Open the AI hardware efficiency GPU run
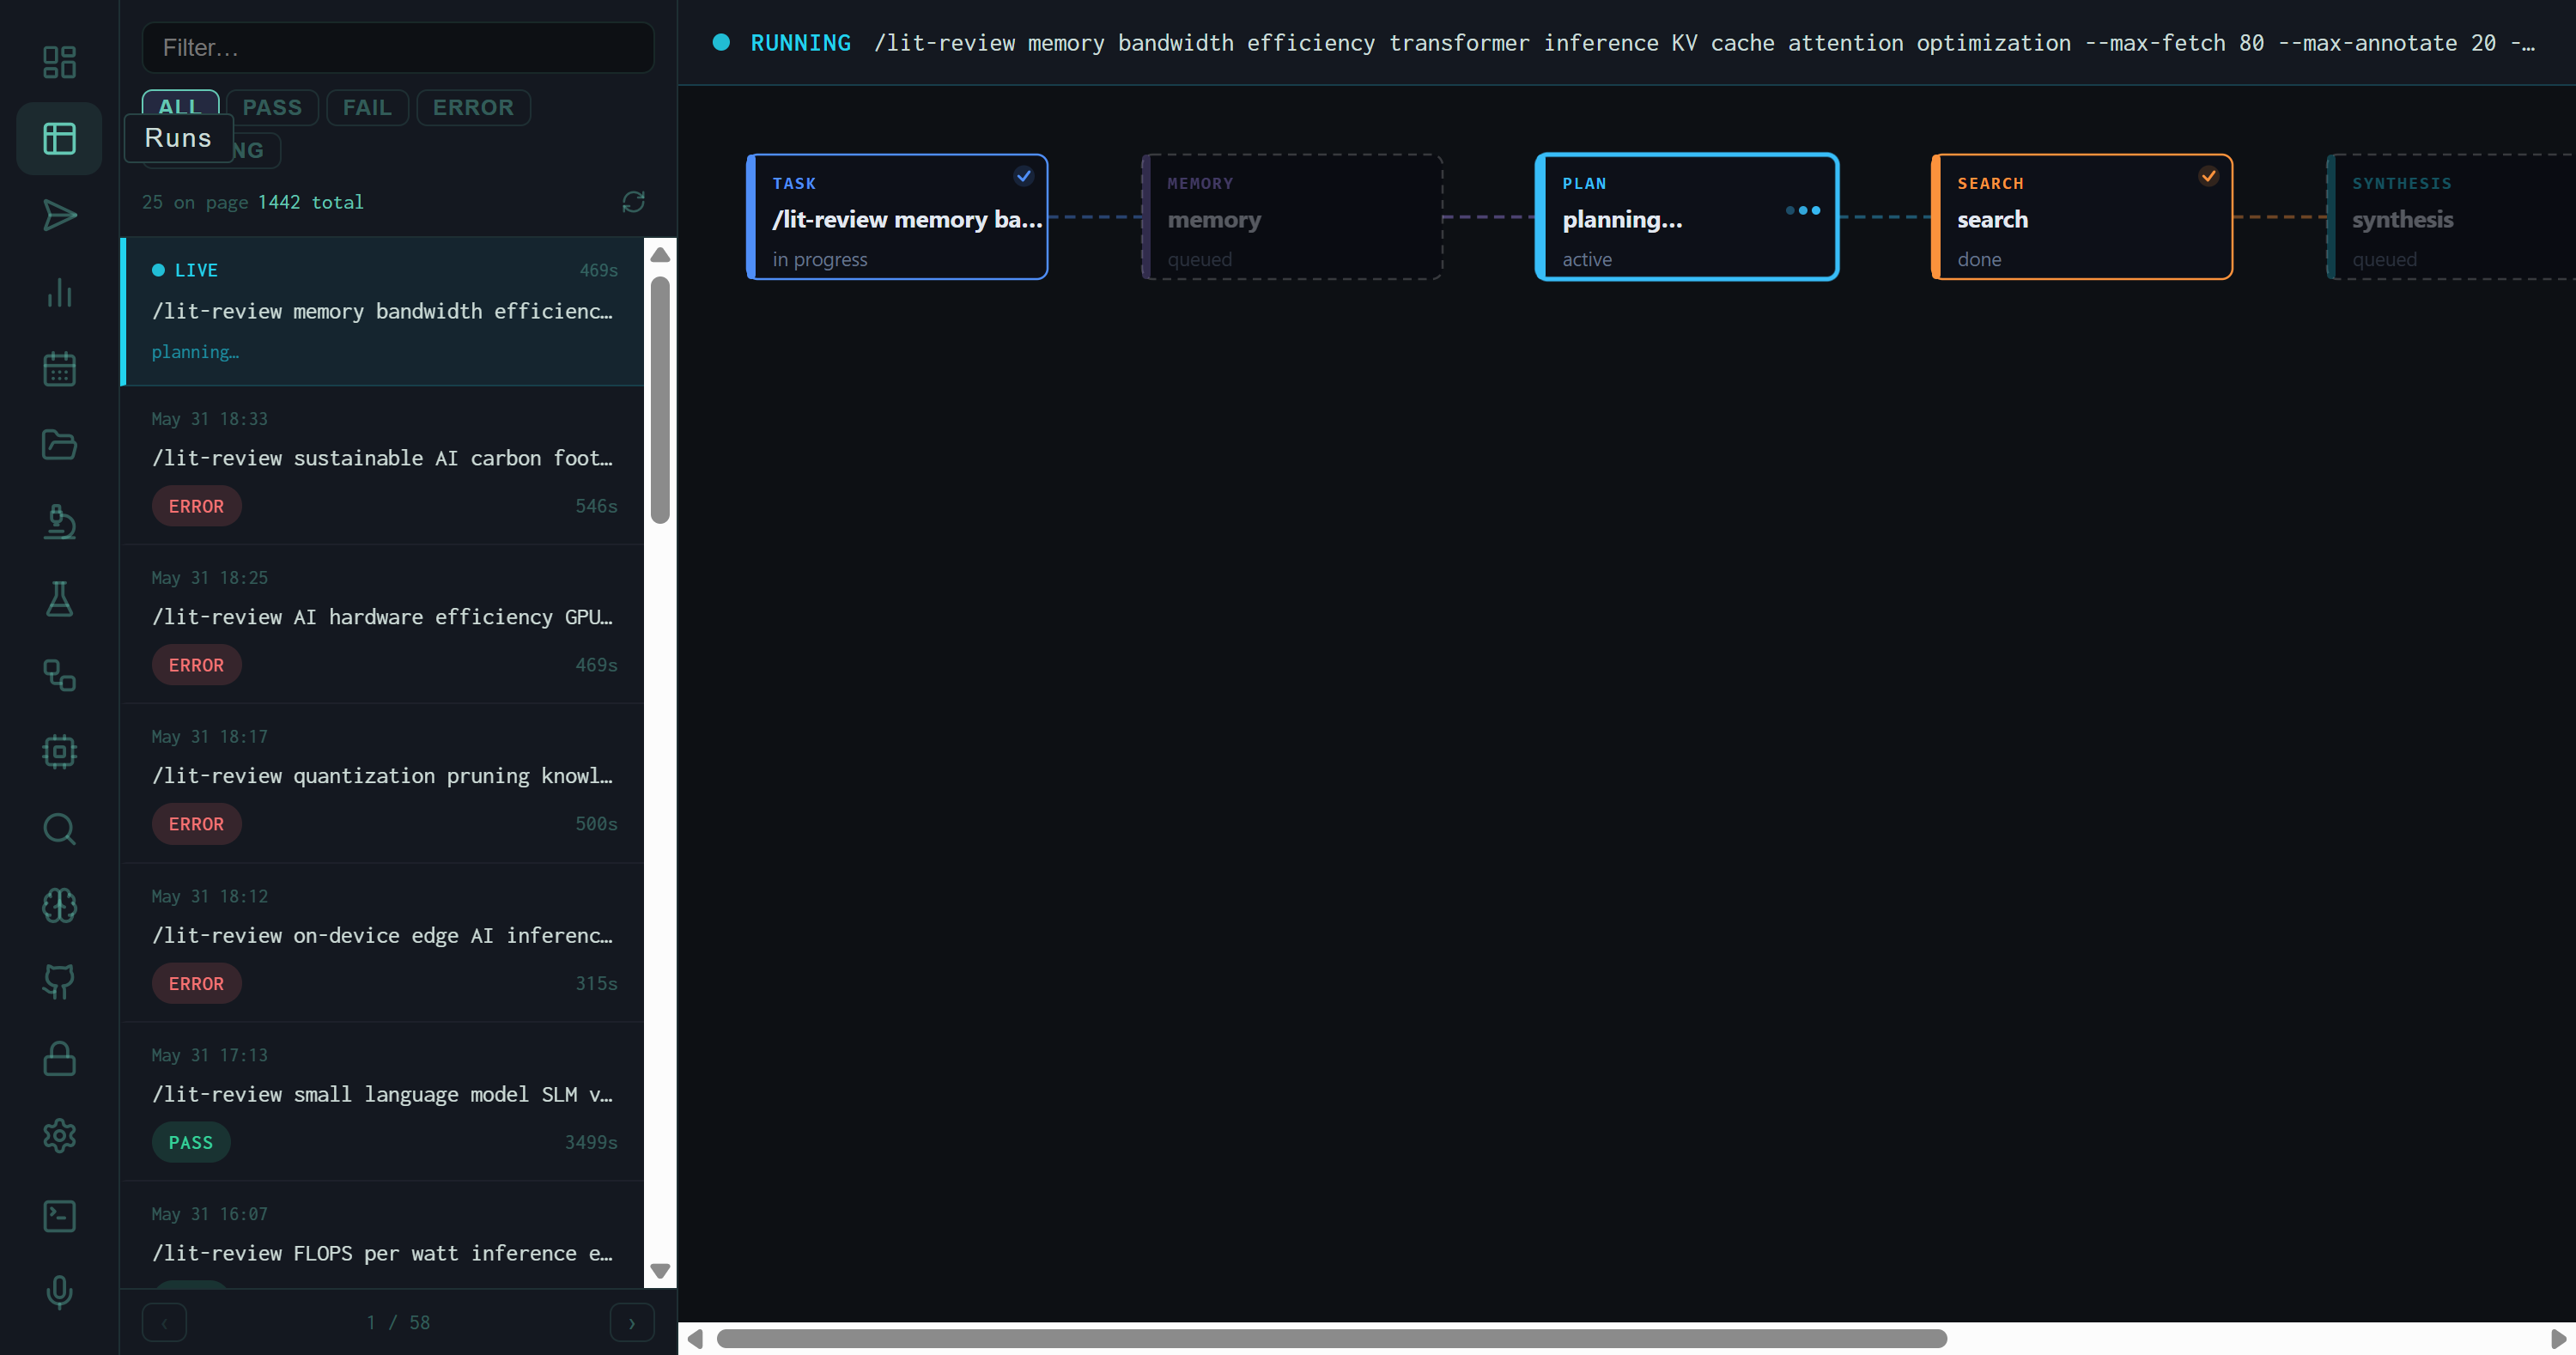Screen dimensions: 2576x1355 [382, 624]
